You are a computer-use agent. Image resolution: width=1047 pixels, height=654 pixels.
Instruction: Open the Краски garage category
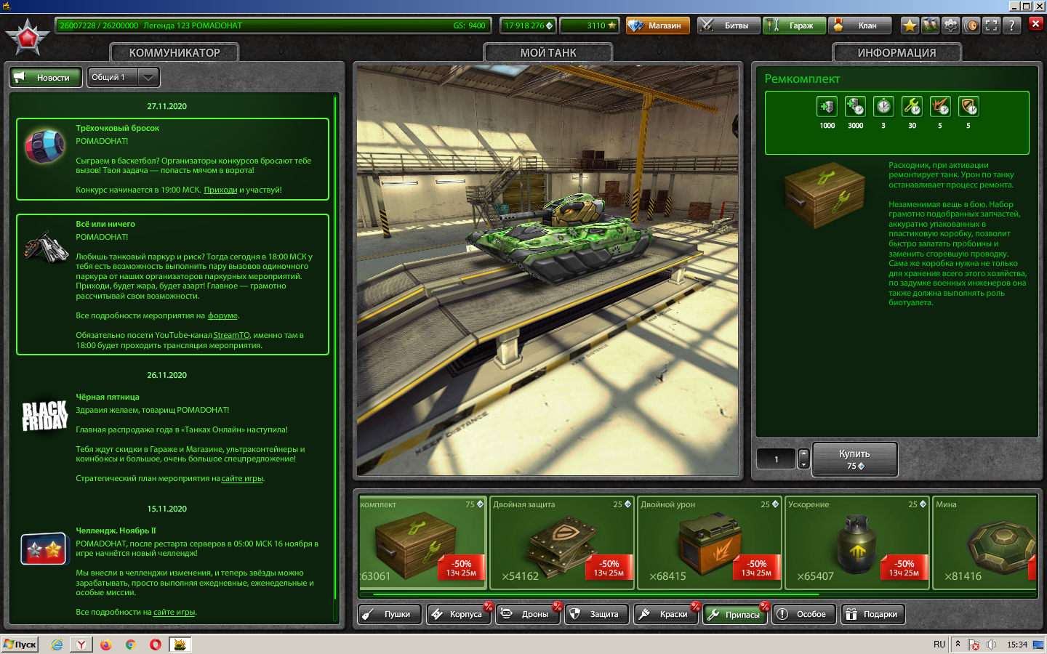point(665,614)
